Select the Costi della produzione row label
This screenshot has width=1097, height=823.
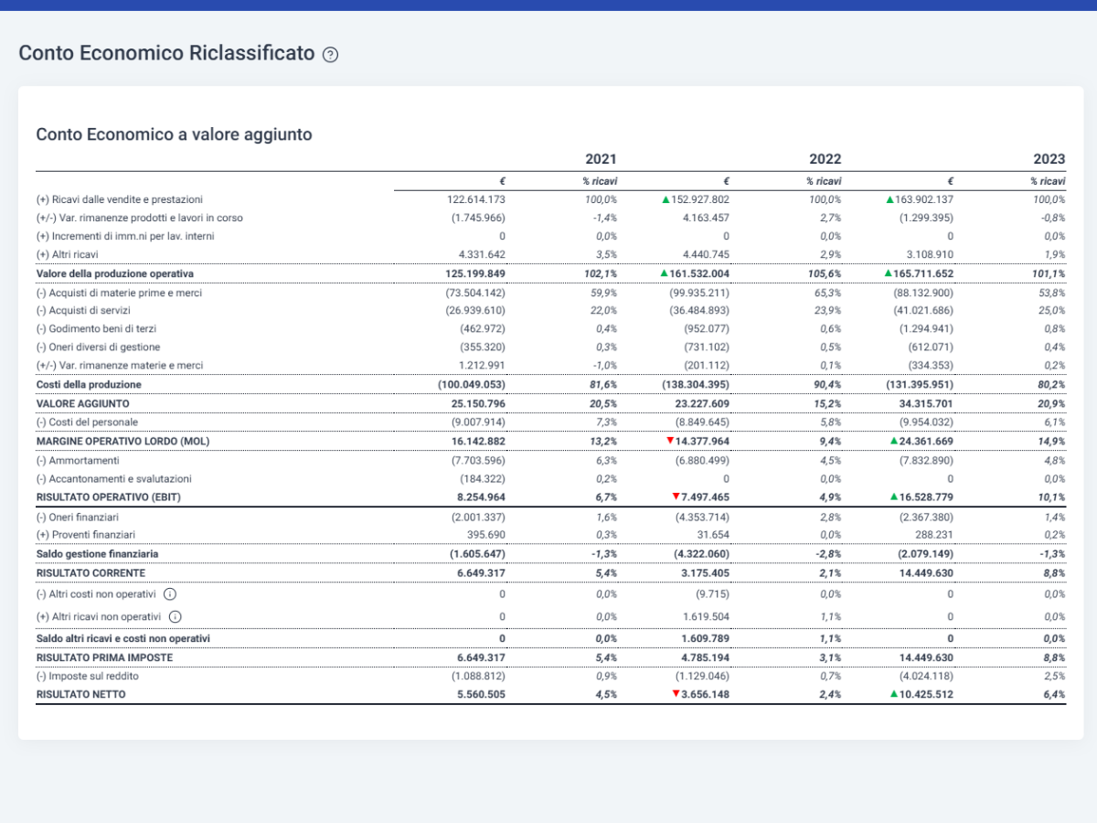pyautogui.click(x=89, y=384)
